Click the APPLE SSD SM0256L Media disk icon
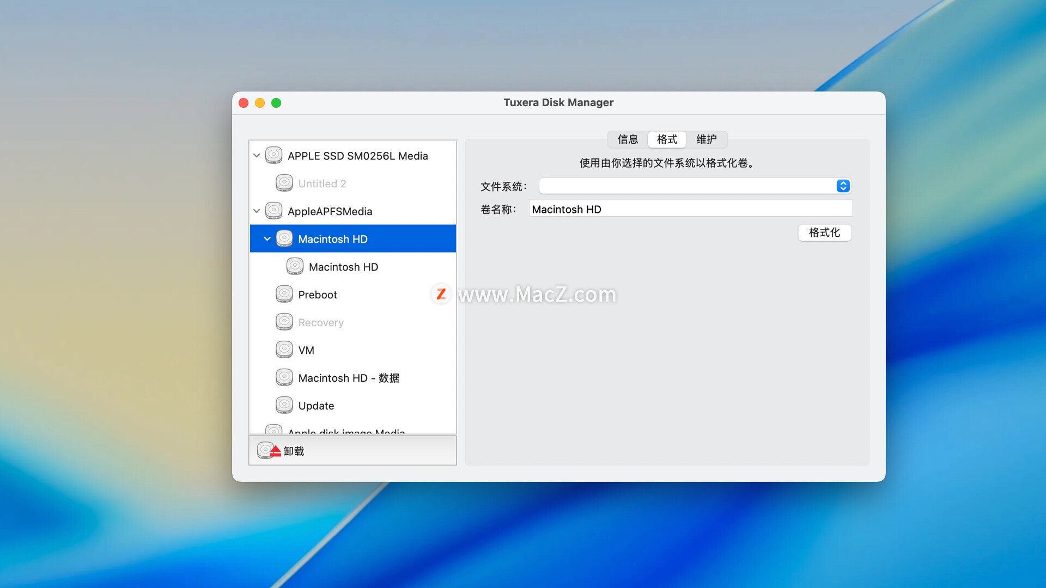Viewport: 1046px width, 588px height. tap(273, 155)
